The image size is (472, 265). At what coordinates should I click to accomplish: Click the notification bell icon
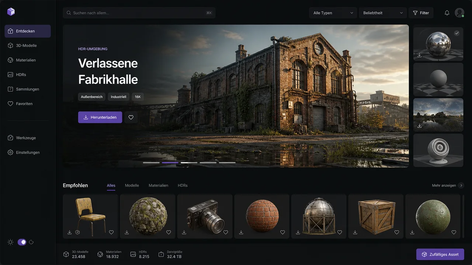pyautogui.click(x=447, y=13)
